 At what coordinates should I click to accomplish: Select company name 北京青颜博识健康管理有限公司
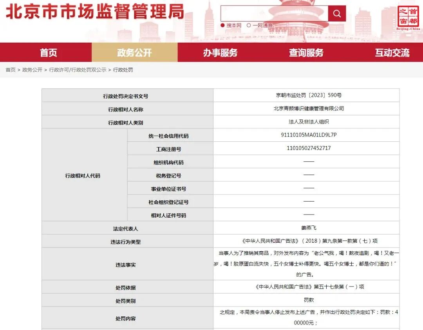pos(309,108)
